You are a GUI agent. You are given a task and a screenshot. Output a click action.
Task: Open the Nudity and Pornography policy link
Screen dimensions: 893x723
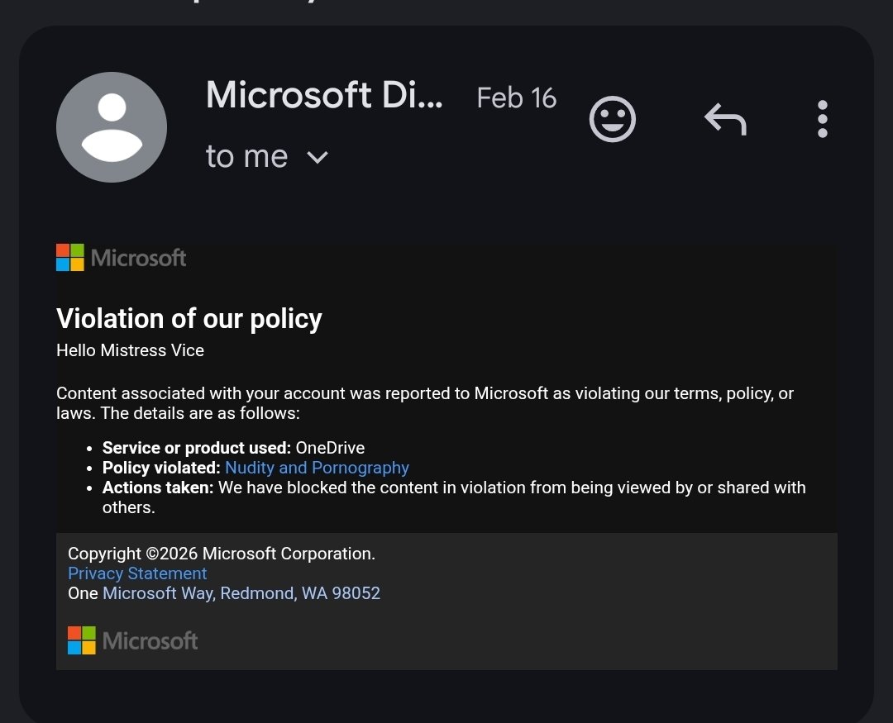[x=318, y=468]
